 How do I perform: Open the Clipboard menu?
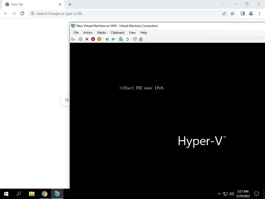coord(117,33)
